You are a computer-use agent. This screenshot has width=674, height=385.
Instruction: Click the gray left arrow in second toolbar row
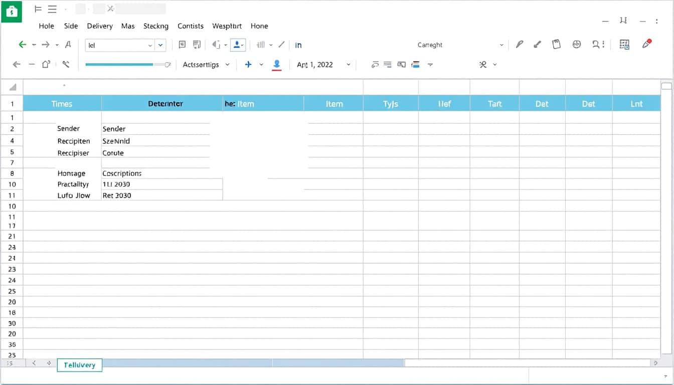[x=17, y=64]
